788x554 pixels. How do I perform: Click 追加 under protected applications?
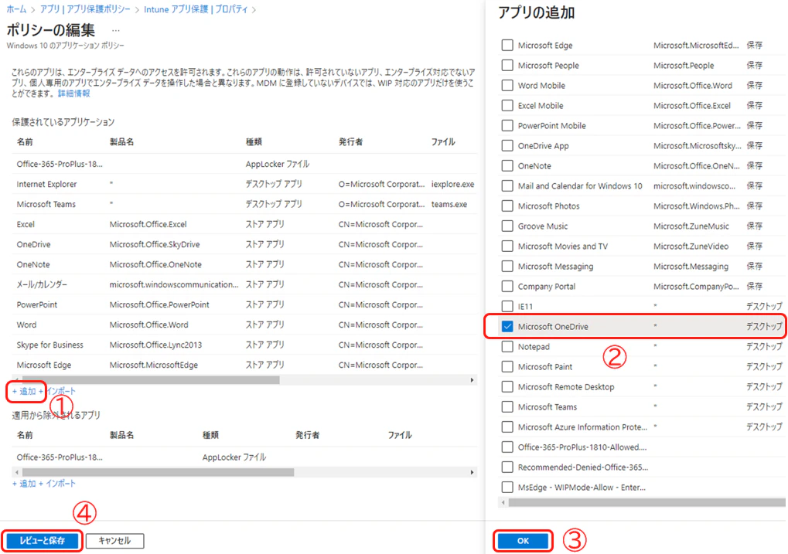pyautogui.click(x=24, y=391)
